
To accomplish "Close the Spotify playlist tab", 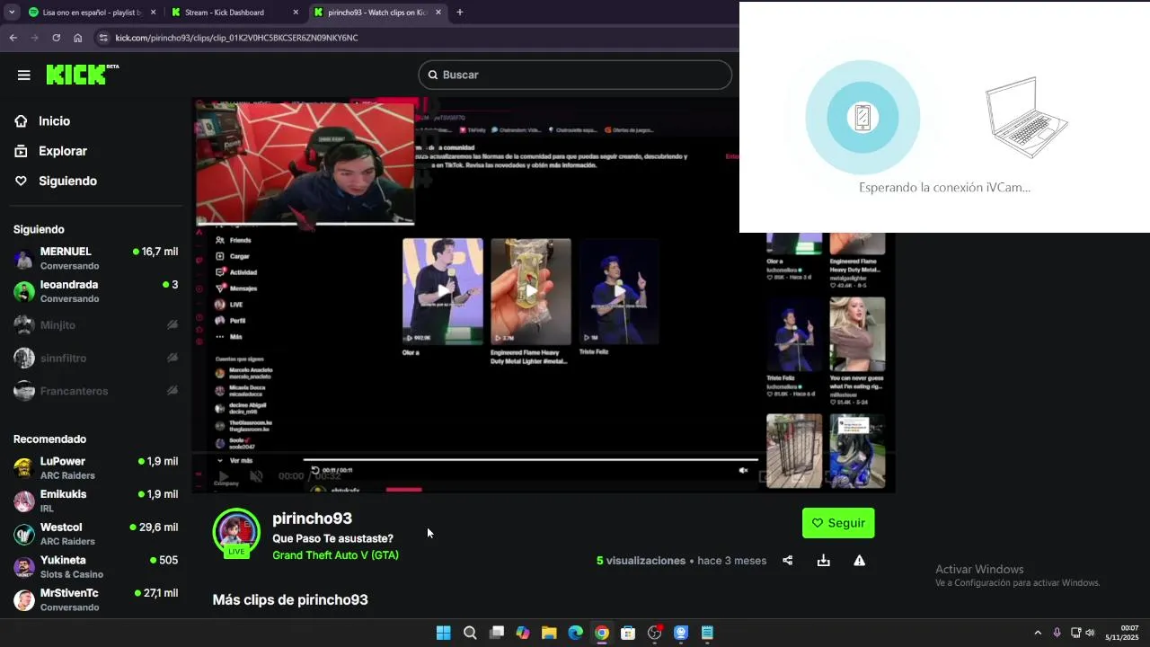I will pos(153,13).
